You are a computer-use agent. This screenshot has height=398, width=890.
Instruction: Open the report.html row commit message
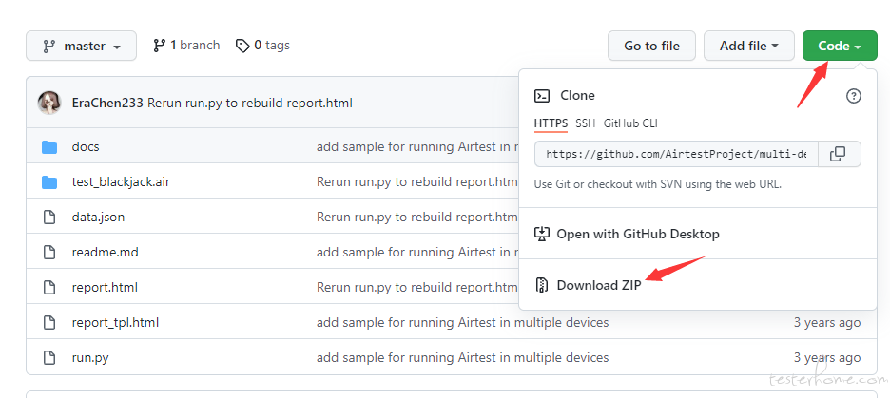pos(417,288)
